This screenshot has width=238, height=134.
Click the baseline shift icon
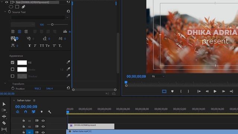coord(60,38)
